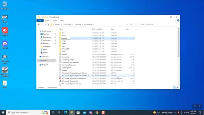
Task: Open the Mail app from the taskbar
Action: pyautogui.click(x=84, y=112)
